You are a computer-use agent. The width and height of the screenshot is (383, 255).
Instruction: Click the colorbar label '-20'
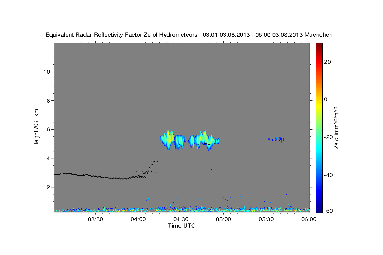click(328, 137)
